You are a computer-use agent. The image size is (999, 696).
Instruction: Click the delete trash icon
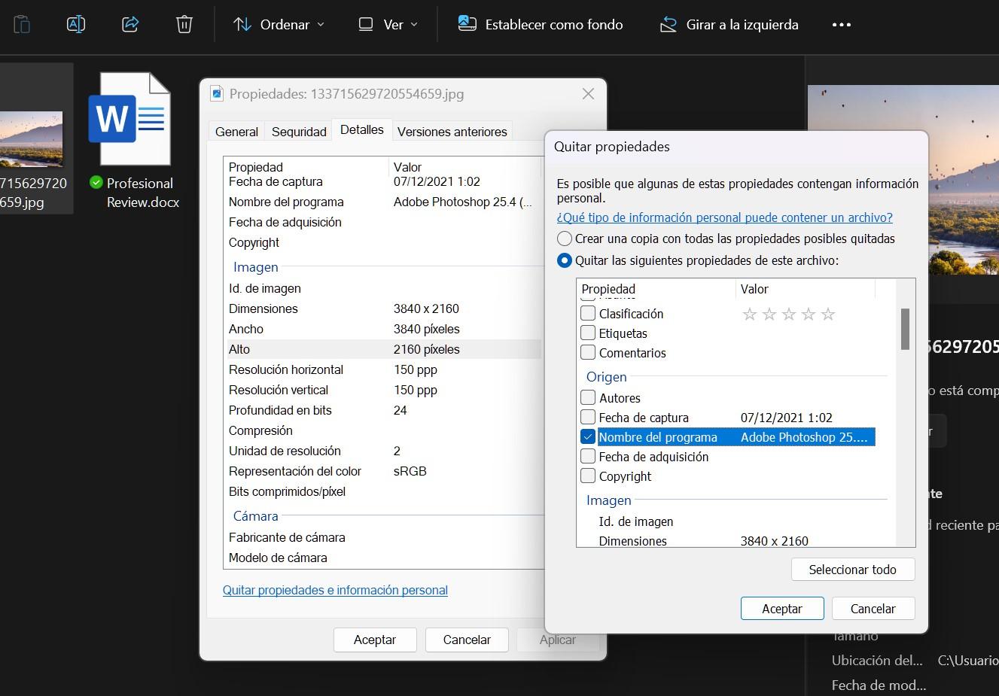(x=184, y=24)
